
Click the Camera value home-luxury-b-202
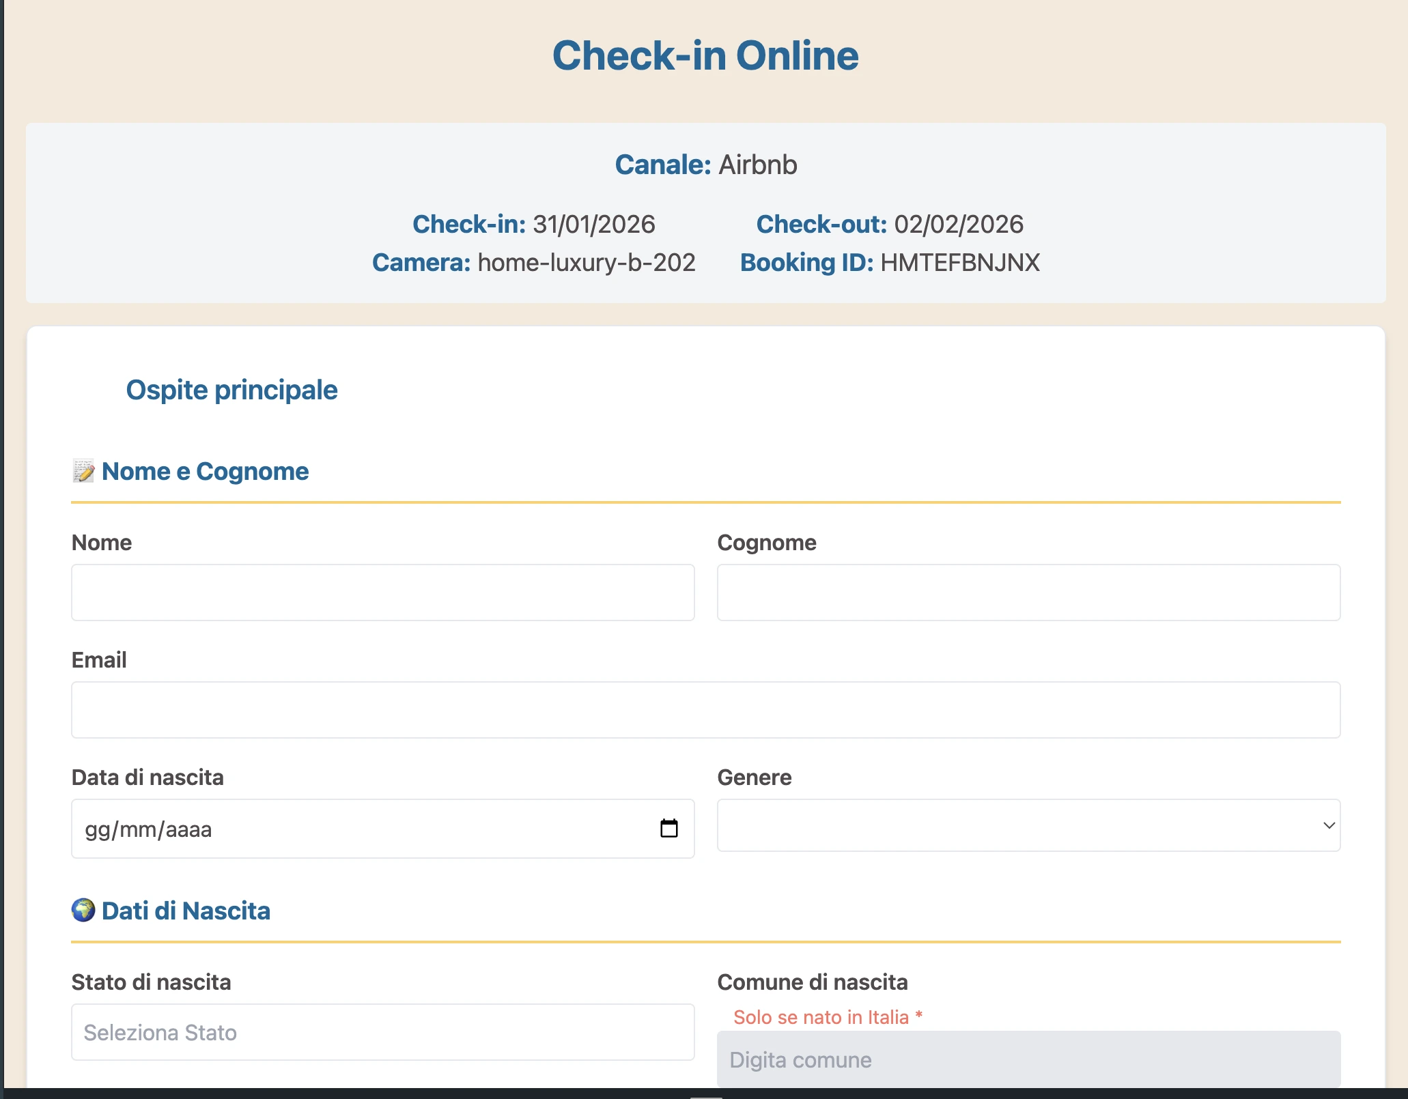586,262
